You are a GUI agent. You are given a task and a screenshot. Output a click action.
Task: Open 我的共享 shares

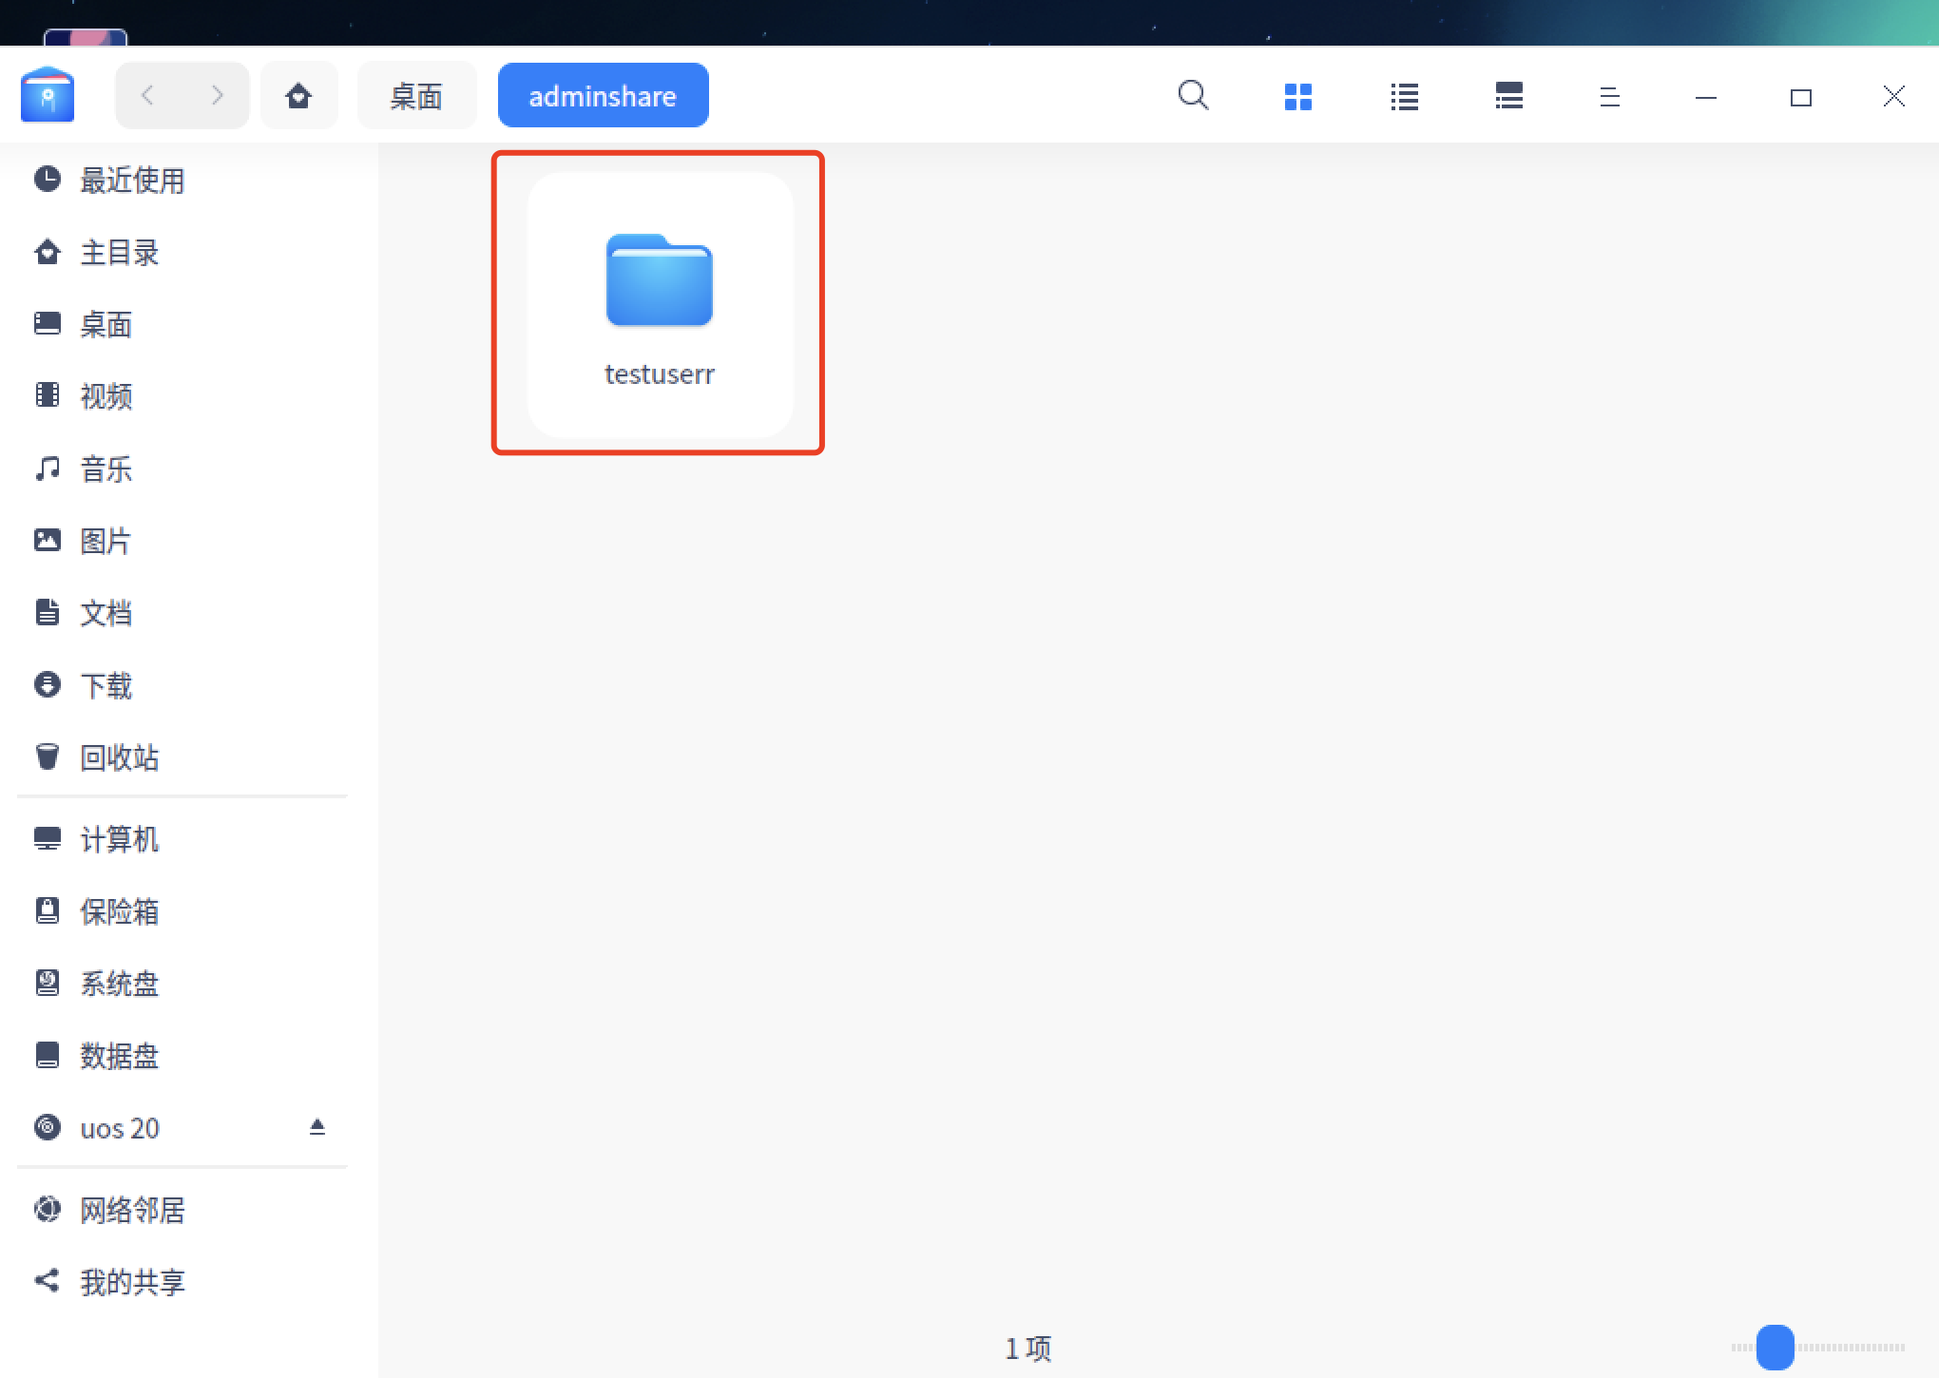132,1282
